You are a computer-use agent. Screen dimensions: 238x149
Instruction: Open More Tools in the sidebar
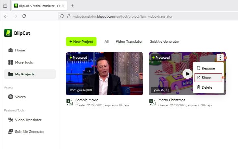coord(24,62)
